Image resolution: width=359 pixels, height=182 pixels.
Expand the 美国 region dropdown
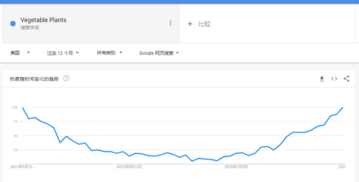click(x=20, y=53)
